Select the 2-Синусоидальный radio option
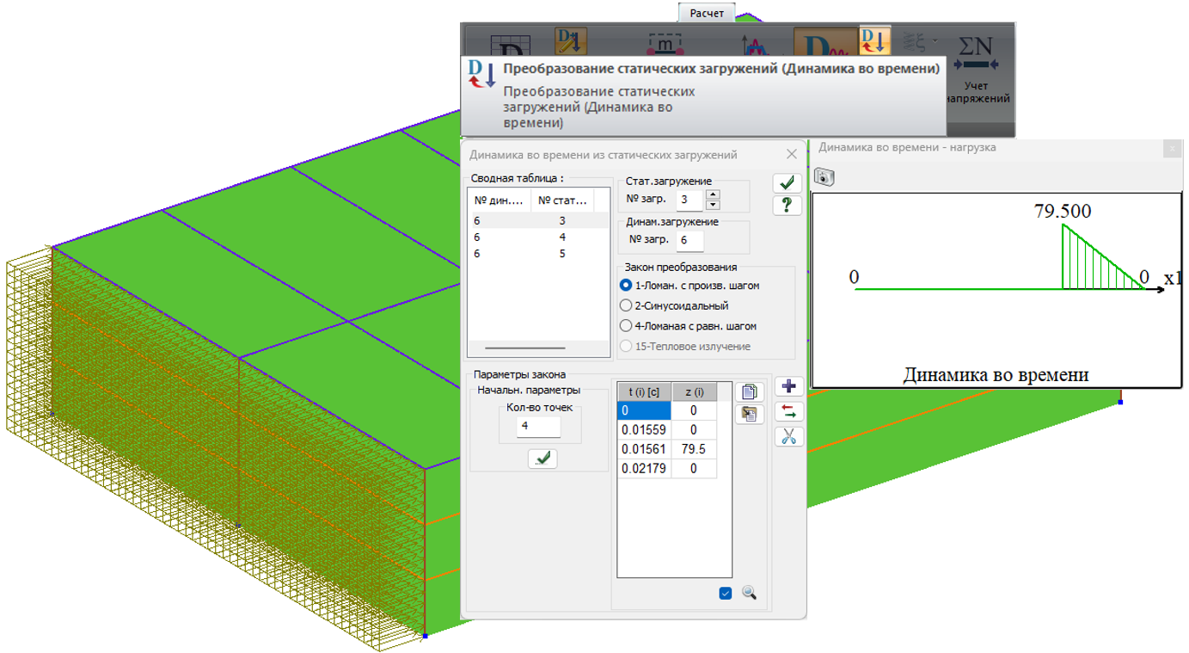1189x653 pixels. click(x=626, y=305)
